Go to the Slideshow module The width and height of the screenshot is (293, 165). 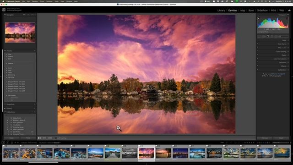[262, 11]
